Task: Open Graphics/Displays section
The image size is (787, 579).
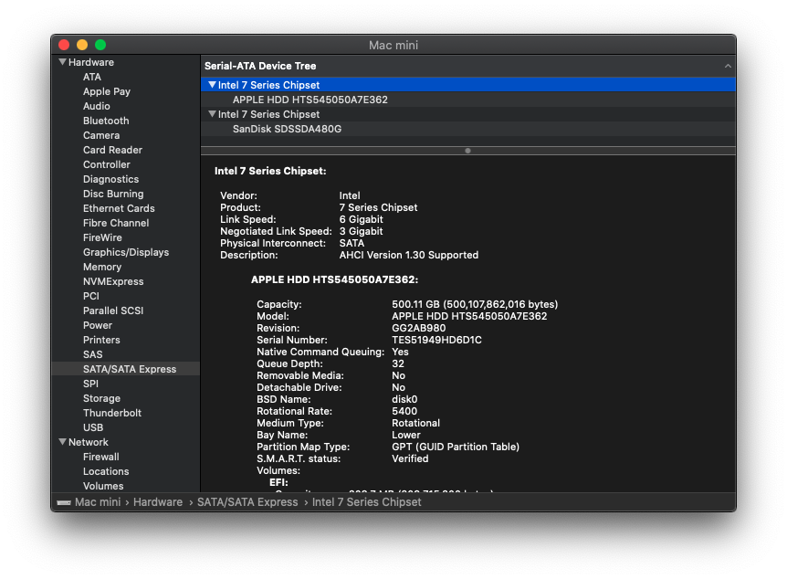Action: pyautogui.click(x=126, y=252)
